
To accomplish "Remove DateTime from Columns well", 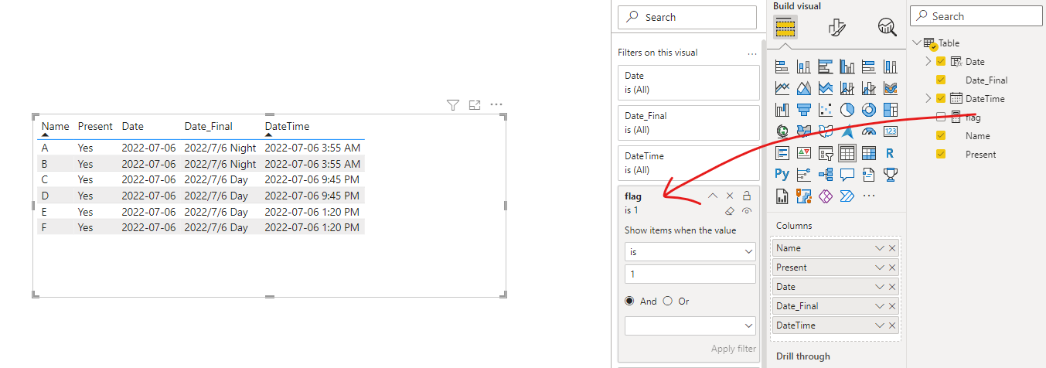I will tap(892, 325).
